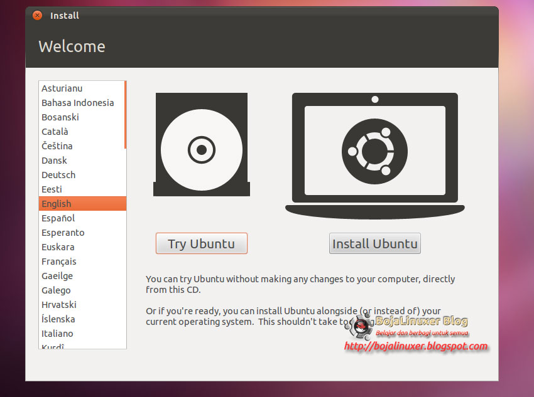
Task: Choose Euskara in the language list
Action: point(82,247)
